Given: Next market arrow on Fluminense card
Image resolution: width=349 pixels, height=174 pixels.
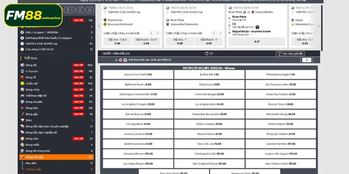Looking at the screenshot, I should (158, 33).
